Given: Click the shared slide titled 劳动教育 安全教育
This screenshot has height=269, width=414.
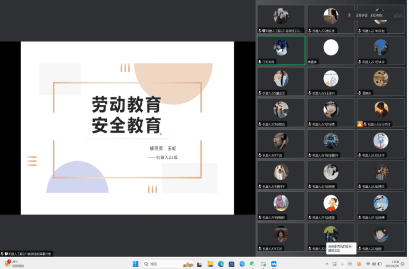Looking at the screenshot, I should click(127, 127).
